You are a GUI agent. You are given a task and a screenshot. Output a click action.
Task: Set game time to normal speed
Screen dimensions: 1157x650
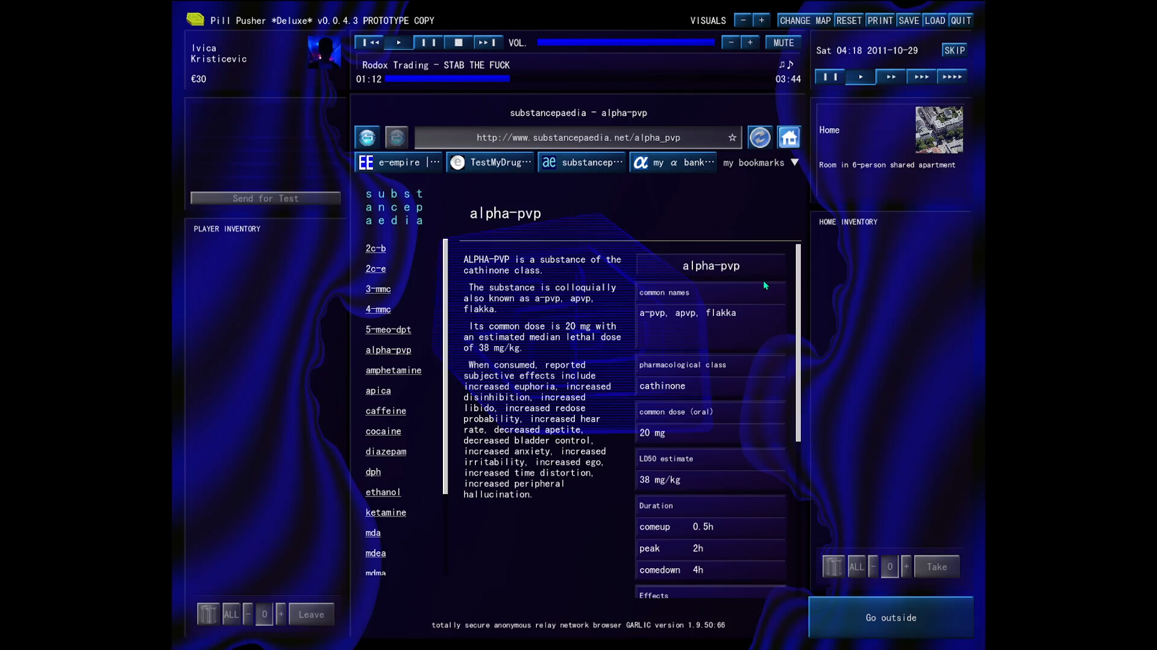861,77
